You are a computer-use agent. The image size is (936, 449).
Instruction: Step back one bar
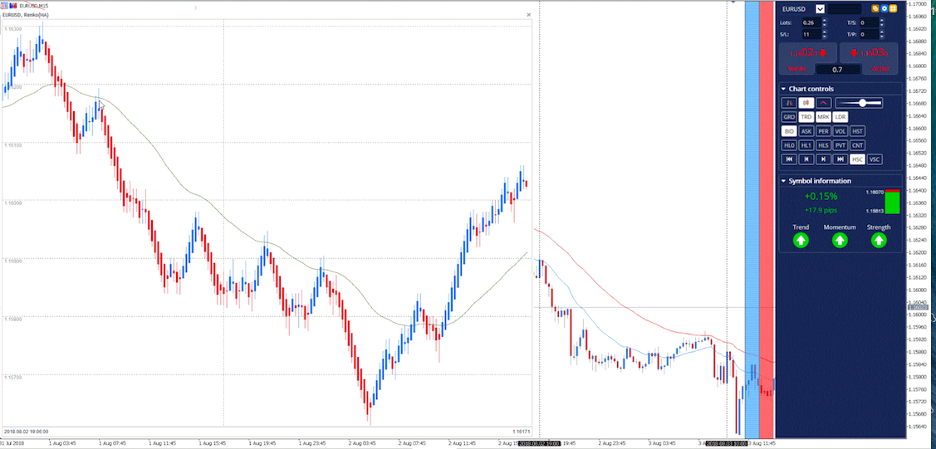806,159
